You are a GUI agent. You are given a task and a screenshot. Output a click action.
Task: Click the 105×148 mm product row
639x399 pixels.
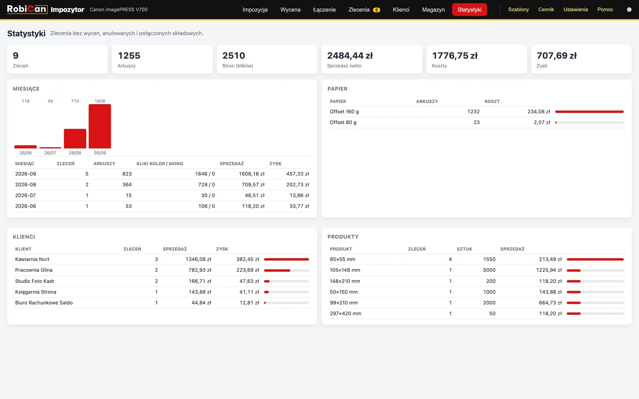(x=477, y=270)
